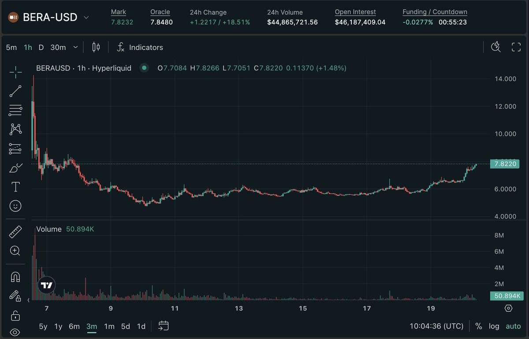Switch to 30m interval
Image resolution: width=529 pixels, height=339 pixels.
tap(58, 47)
